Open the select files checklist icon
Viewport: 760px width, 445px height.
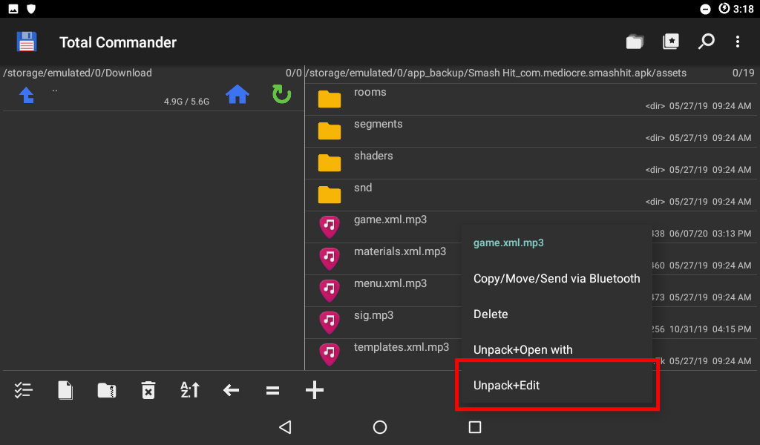(x=23, y=390)
